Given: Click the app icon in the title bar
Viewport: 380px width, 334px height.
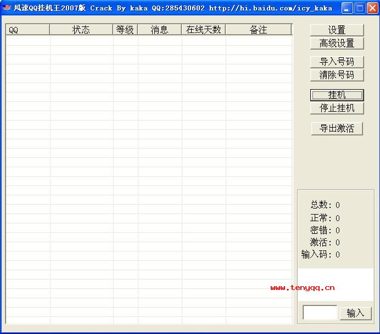Looking at the screenshot, I should (7, 8).
